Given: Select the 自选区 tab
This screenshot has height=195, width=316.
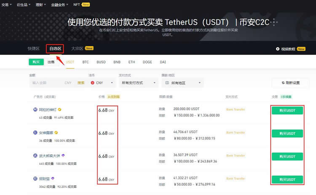Looking at the screenshot, I should pyautogui.click(x=55, y=49).
